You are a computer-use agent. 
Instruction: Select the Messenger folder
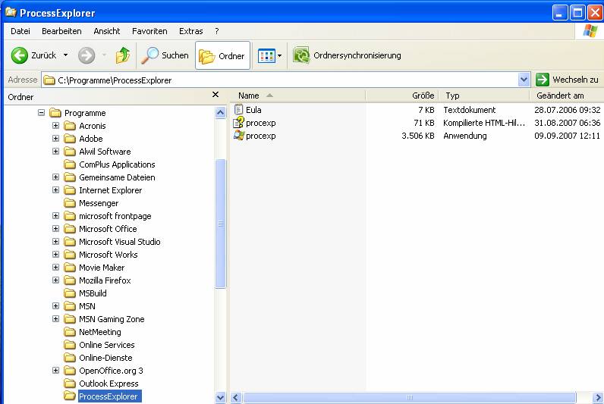pyautogui.click(x=99, y=203)
